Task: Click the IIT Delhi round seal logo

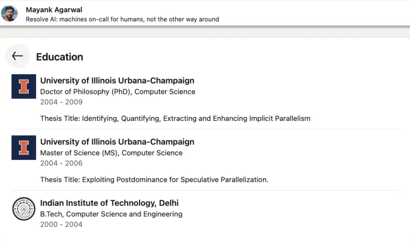Action: pos(24,209)
